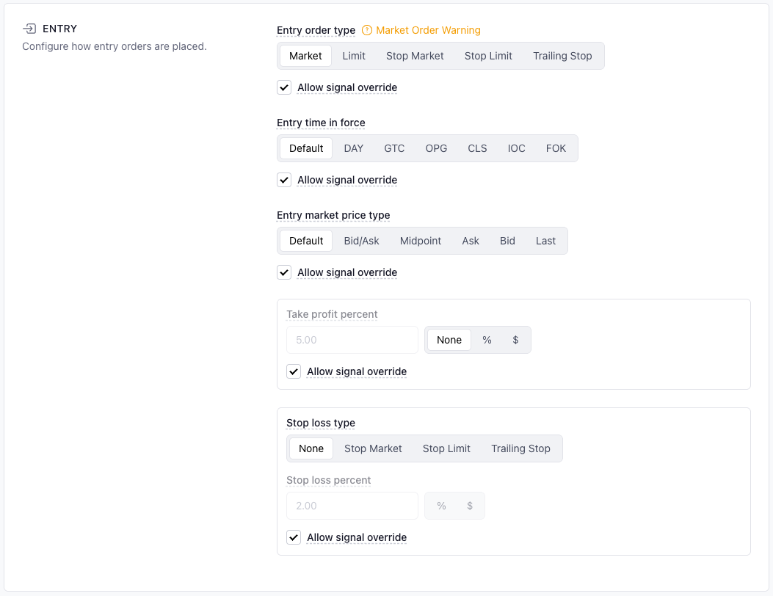
Task: Switch take profit unit to dollar
Action: 515,341
